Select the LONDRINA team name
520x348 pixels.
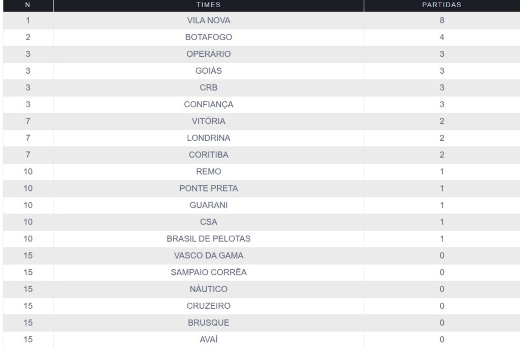click(x=208, y=138)
